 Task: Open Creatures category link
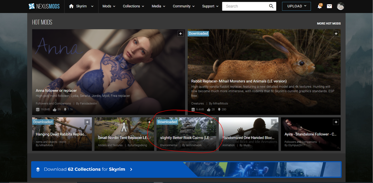click(198, 104)
